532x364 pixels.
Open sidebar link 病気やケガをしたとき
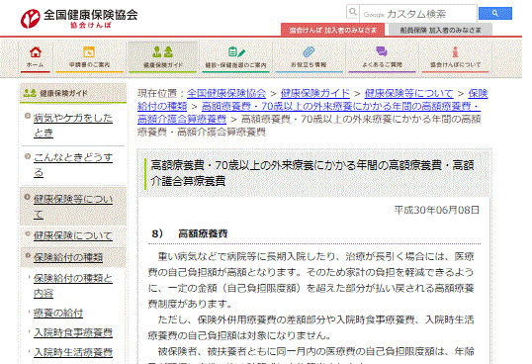(73, 126)
